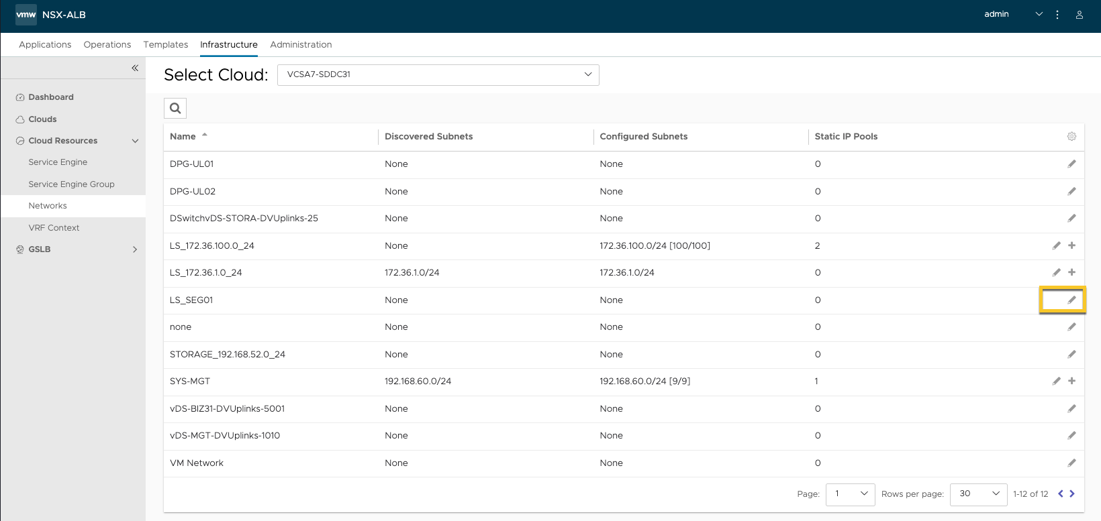The height and width of the screenshot is (521, 1101).
Task: Click VM Network name cell
Action: pyautogui.click(x=197, y=463)
